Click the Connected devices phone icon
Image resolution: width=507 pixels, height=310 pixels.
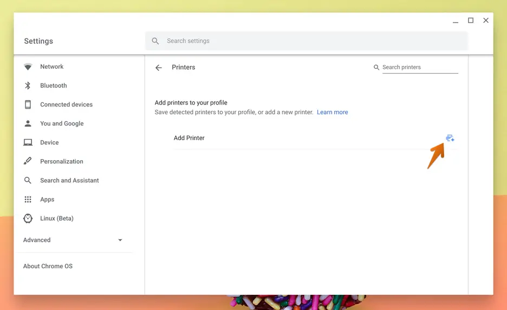tap(28, 104)
